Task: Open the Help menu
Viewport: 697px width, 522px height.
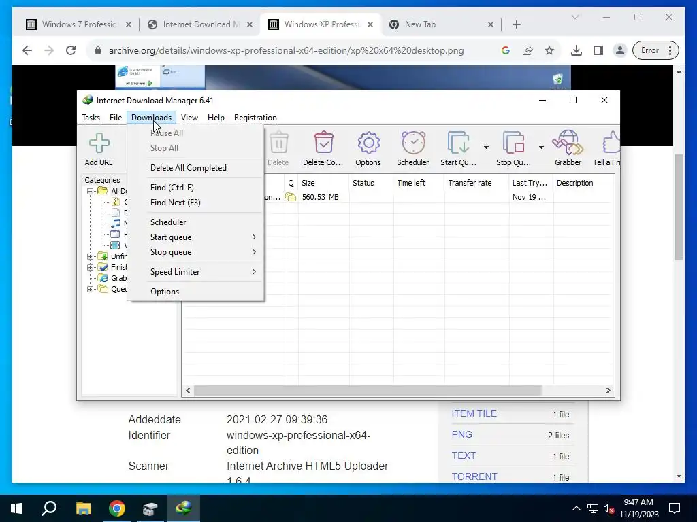Action: click(216, 117)
